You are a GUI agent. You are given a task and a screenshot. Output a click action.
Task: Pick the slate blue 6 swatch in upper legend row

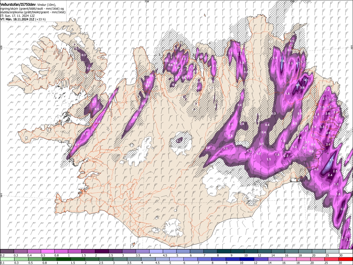point(197,251)
